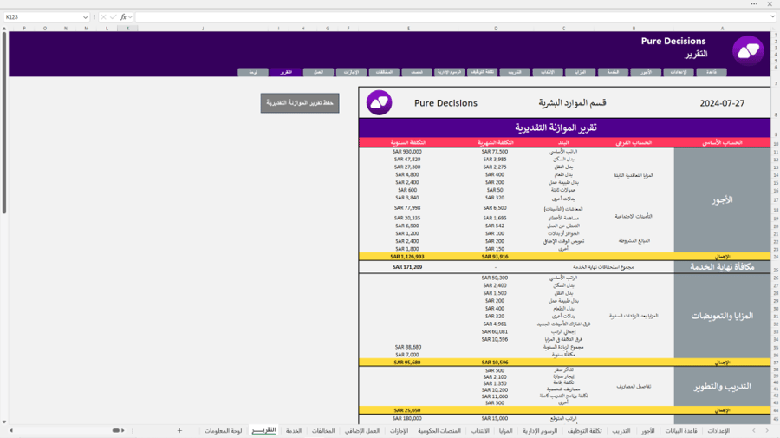Screen dimensions: 780x438
Task: Switch to the التقرير sheet tab
Action: coord(263,430)
